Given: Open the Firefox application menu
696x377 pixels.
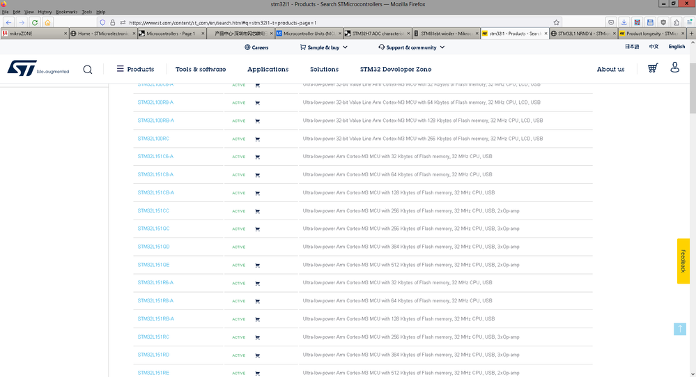Looking at the screenshot, I should click(689, 22).
